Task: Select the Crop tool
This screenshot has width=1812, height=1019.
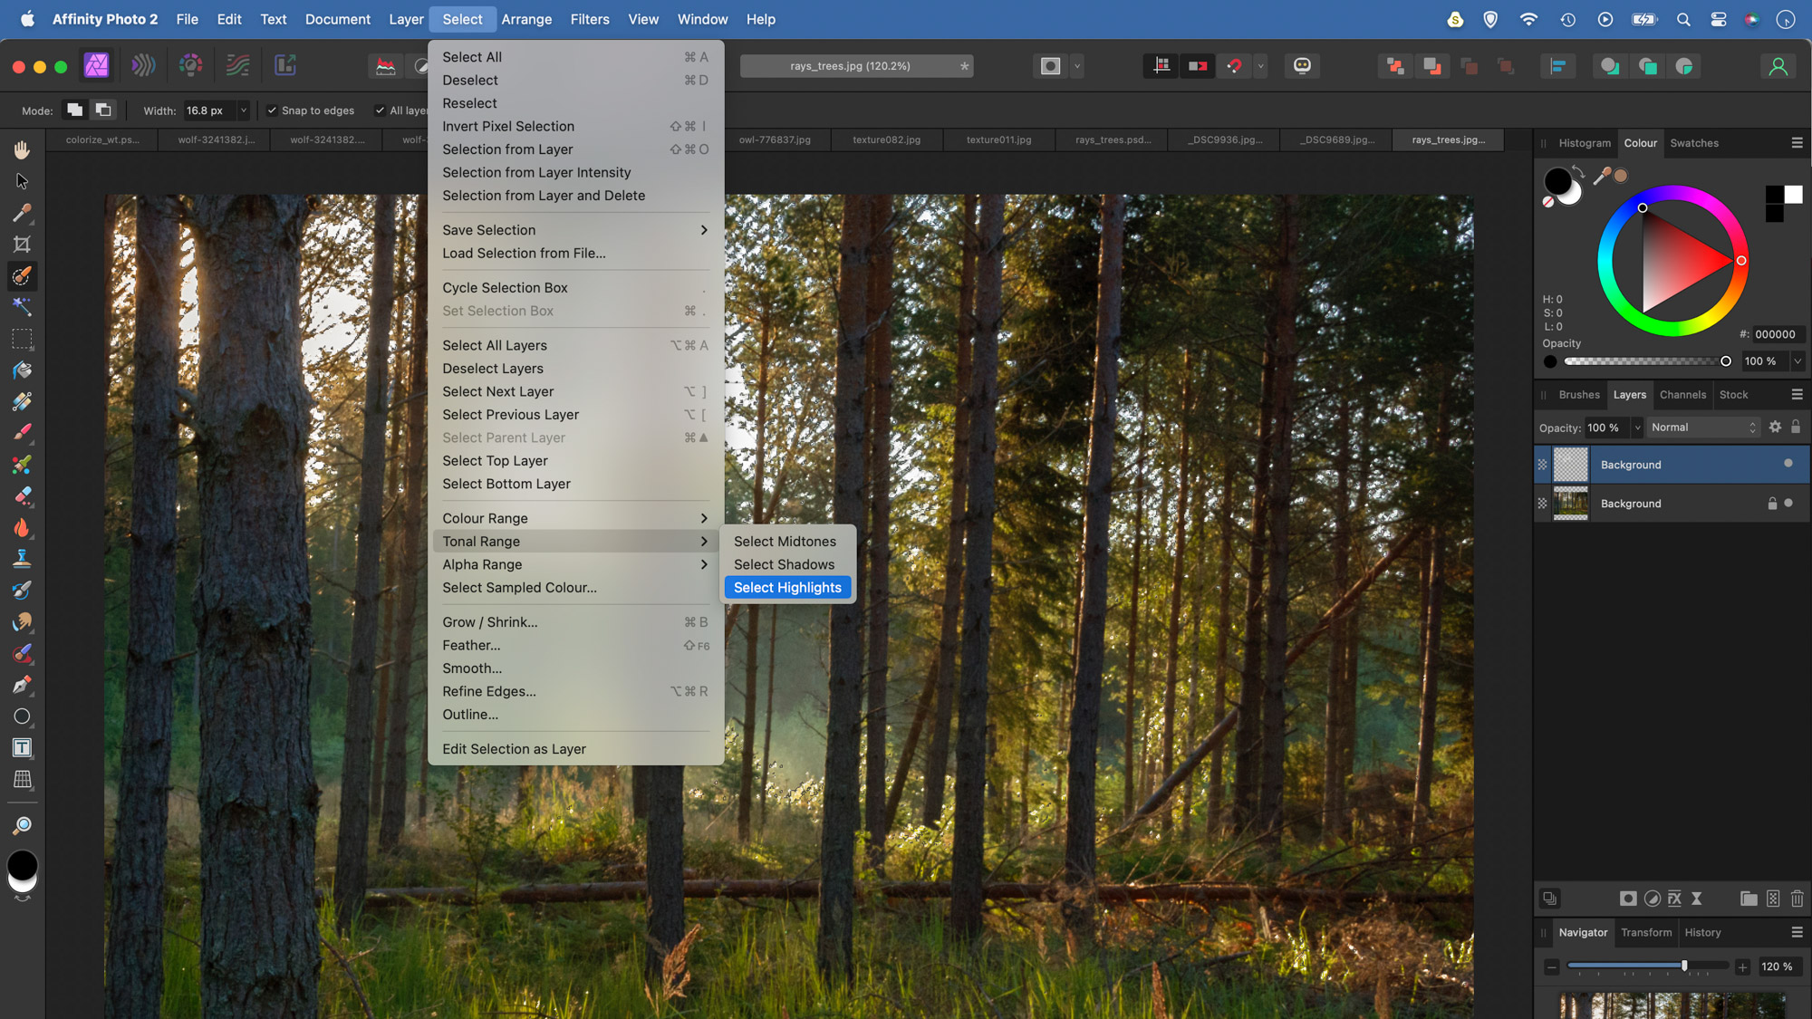Action: pyautogui.click(x=22, y=245)
